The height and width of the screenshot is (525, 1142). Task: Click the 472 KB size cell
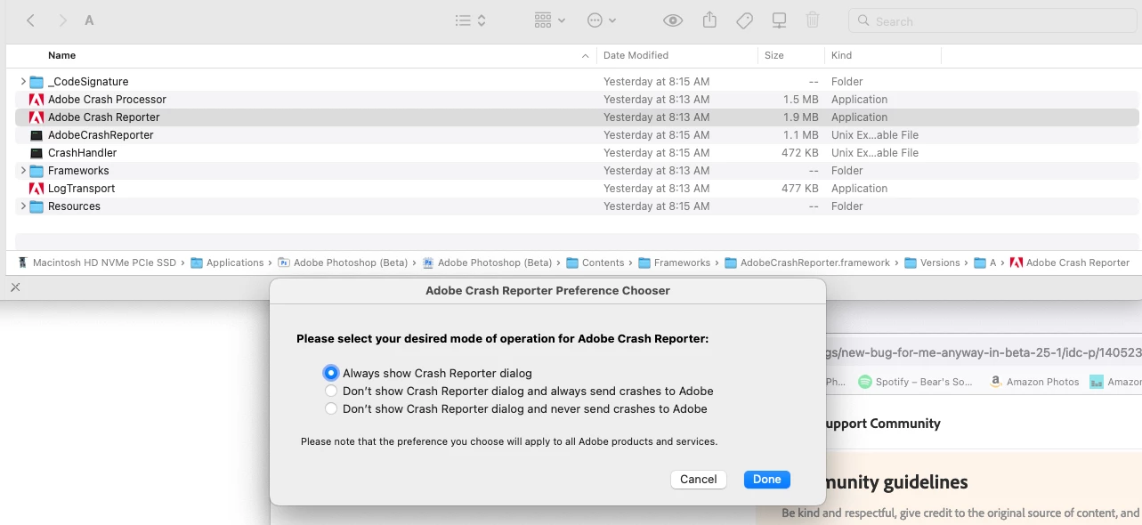[800, 153]
